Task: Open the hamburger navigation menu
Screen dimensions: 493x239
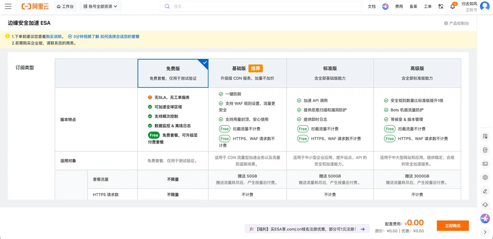Action: pyautogui.click(x=8, y=6)
